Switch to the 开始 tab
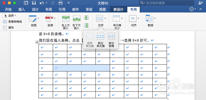 [x=8, y=9]
